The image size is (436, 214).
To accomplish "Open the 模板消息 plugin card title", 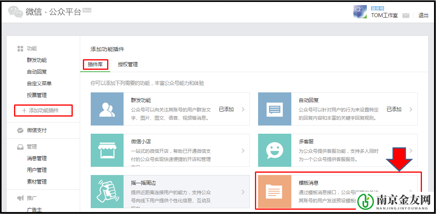I will (309, 183).
